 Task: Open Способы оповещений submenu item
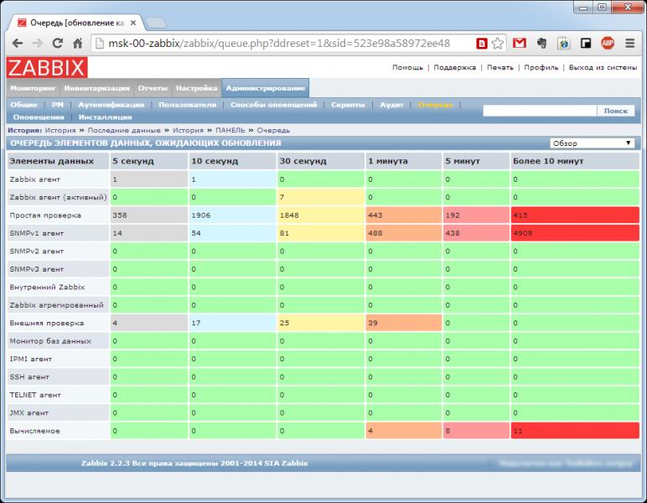pyautogui.click(x=273, y=105)
